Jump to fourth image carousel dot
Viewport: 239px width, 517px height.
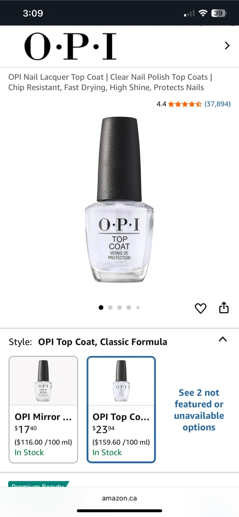(129, 307)
